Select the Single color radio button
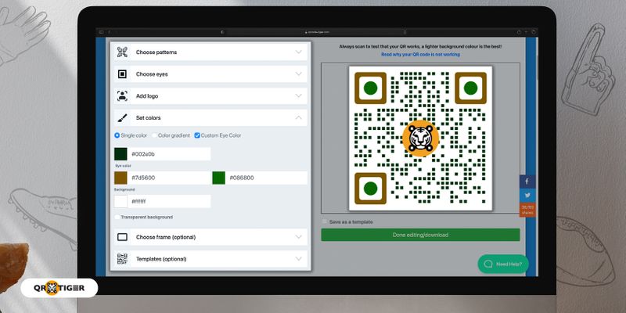 click(x=117, y=135)
